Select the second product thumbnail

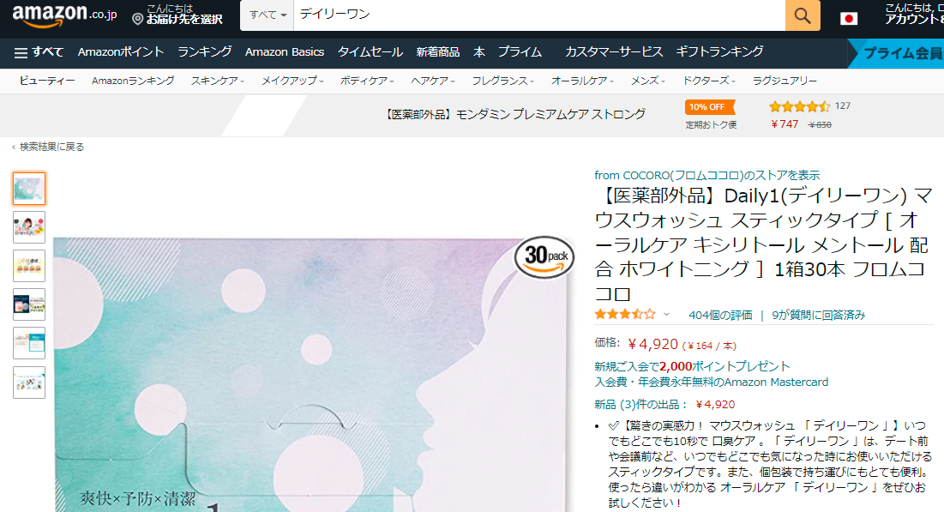click(x=29, y=227)
